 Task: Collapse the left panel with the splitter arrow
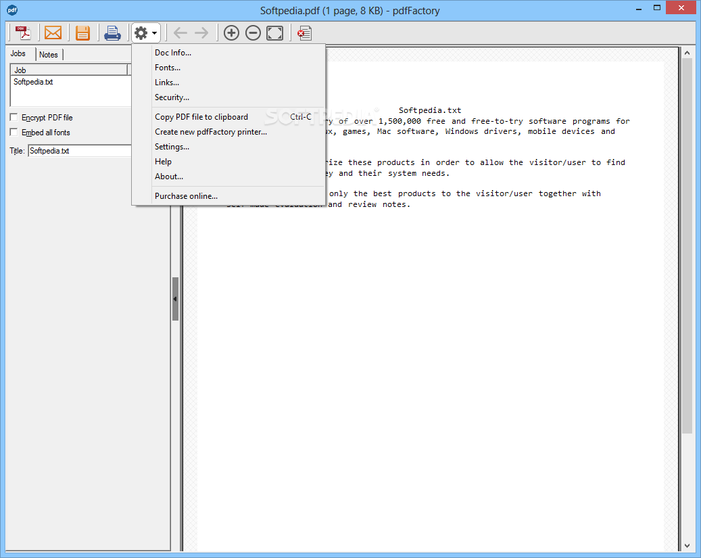pos(175,298)
